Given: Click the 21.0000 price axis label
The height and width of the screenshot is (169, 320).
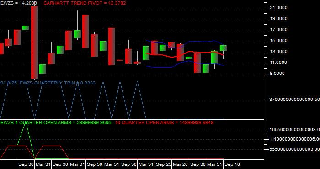Looking at the screenshot, I should click(x=278, y=8).
